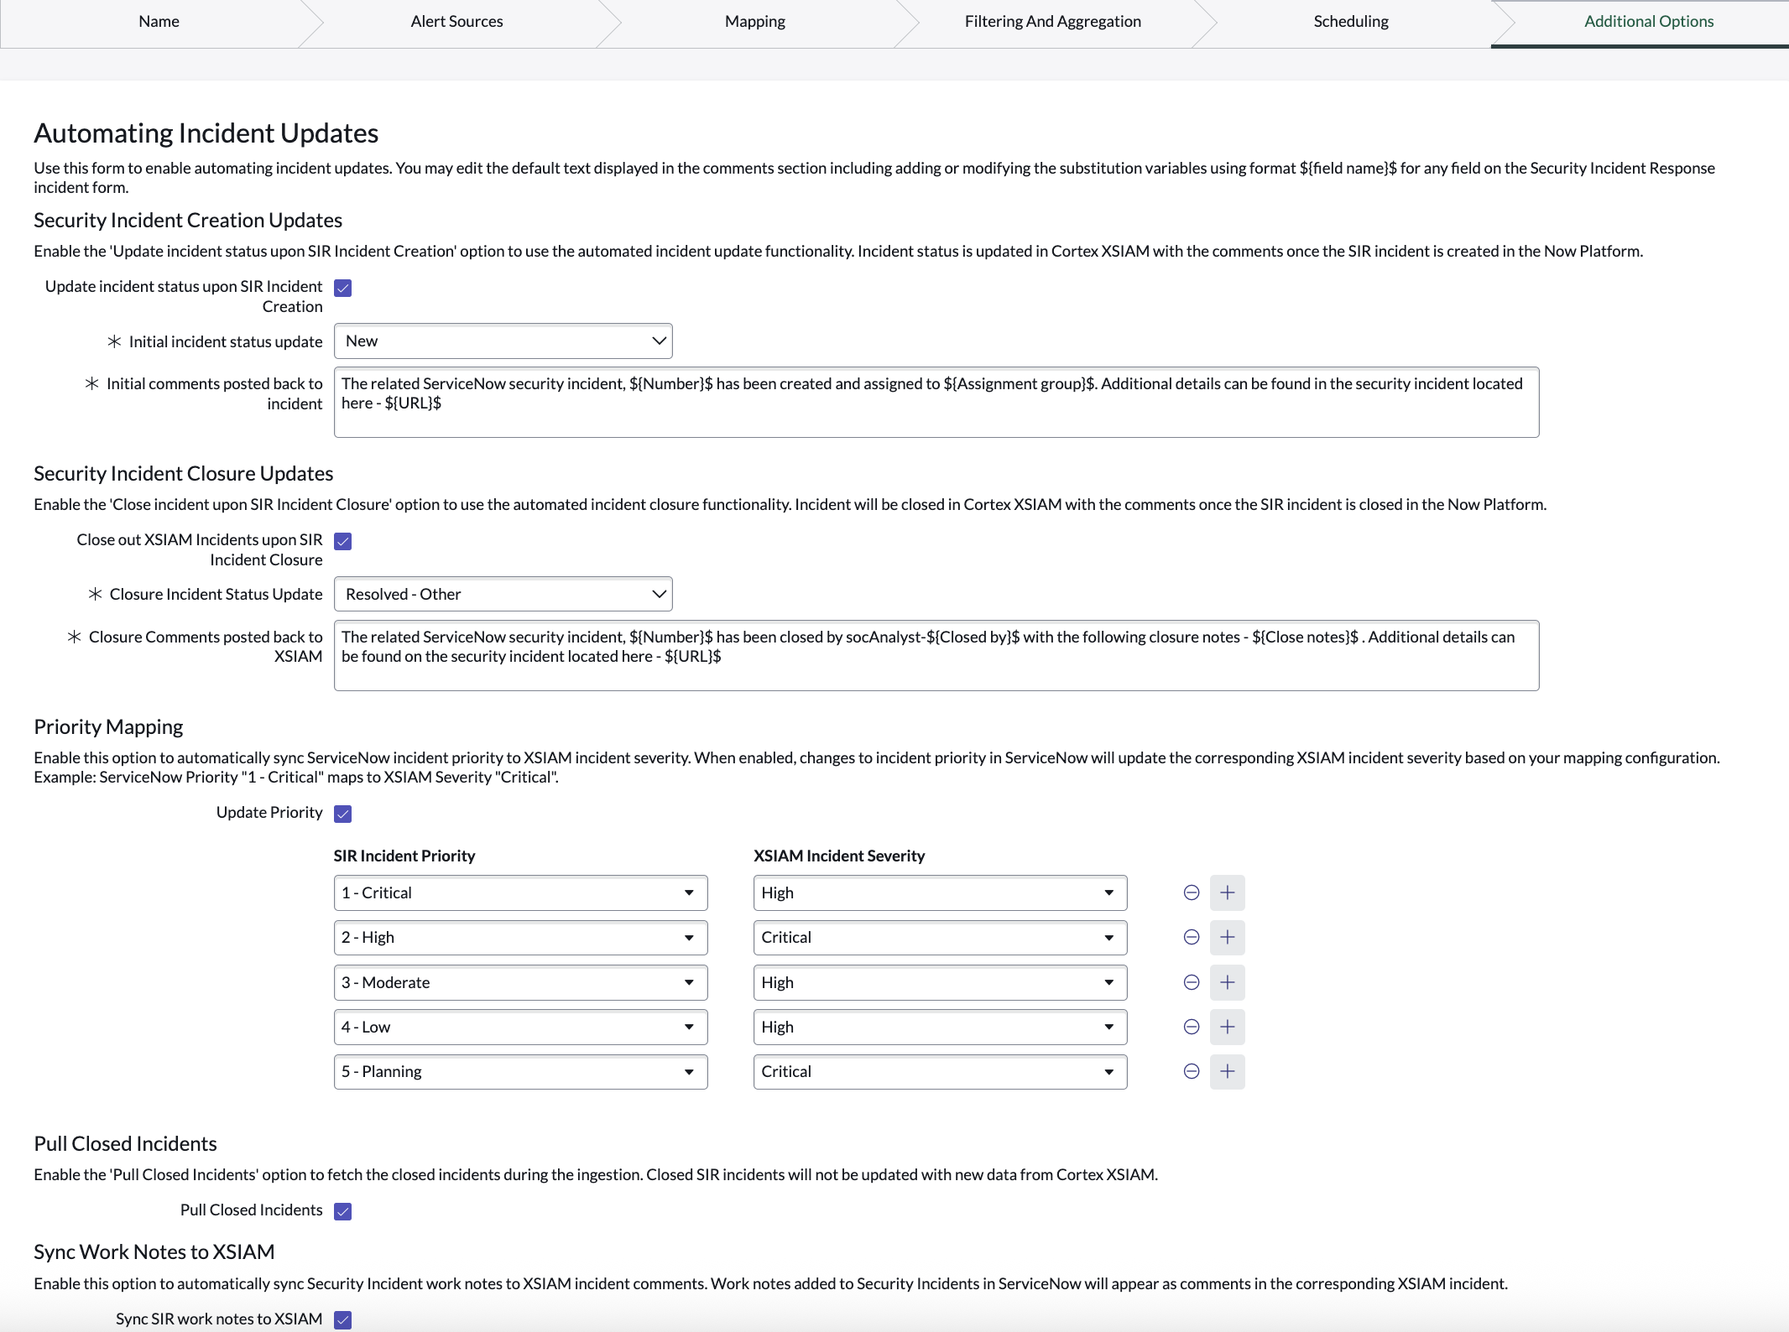
Task: Uncheck Update incident status upon SIR Incident Creation
Action: tap(342, 288)
